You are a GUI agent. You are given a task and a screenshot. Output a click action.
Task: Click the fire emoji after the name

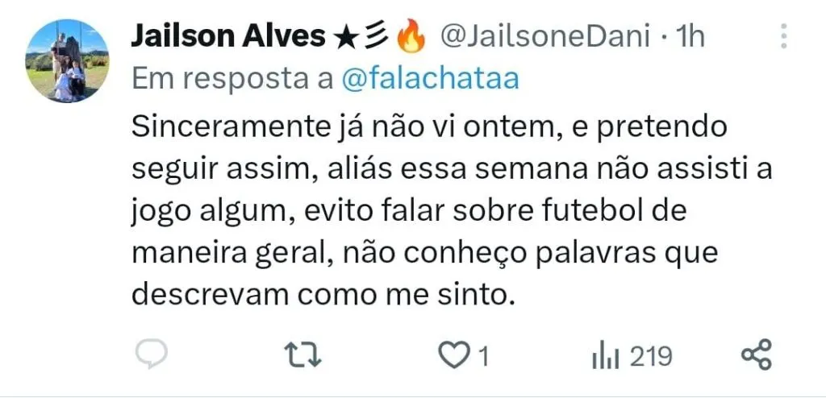[411, 38]
